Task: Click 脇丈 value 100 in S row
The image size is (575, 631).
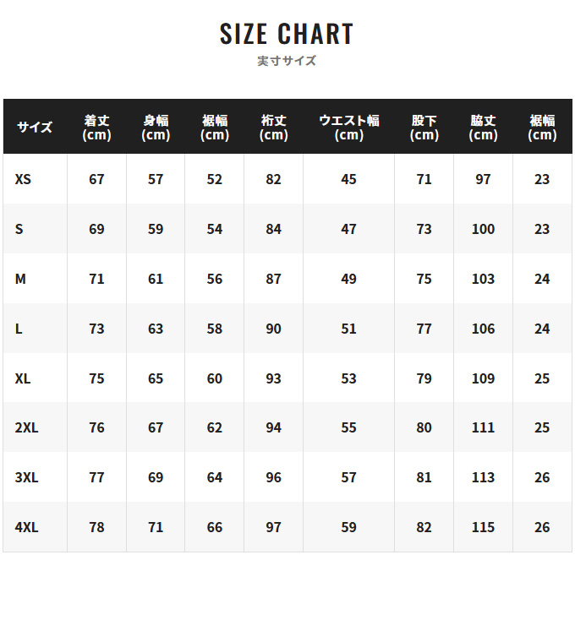Action: coord(483,229)
